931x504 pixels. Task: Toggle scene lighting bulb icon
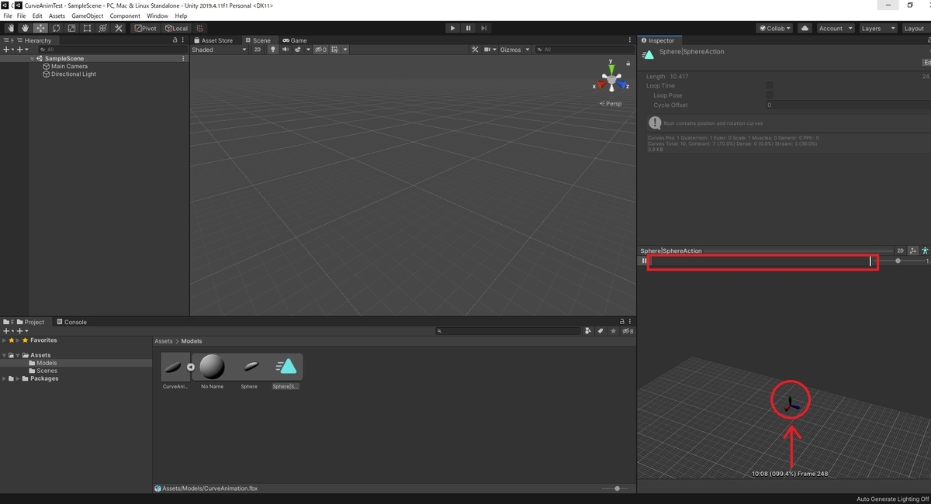coord(272,50)
